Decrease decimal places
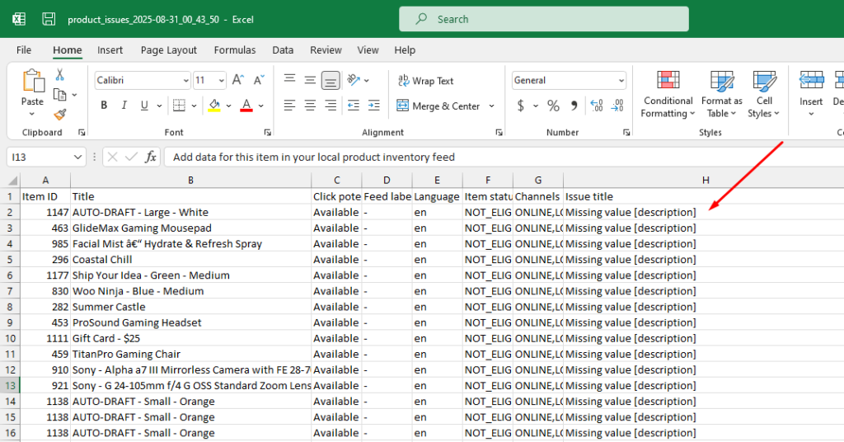The height and width of the screenshot is (442, 844). click(x=617, y=106)
